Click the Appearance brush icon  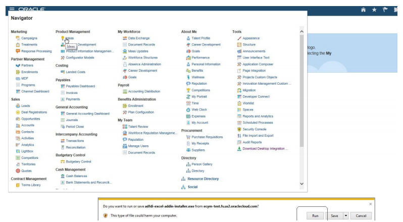point(239,38)
